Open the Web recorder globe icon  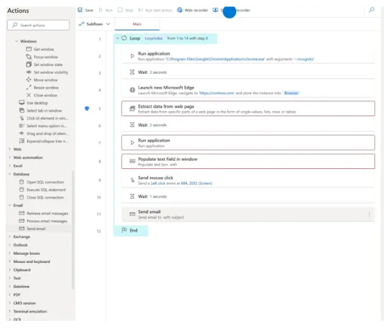[180, 10]
